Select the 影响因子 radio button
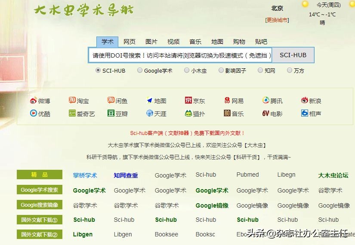The image size is (355, 245). click(x=221, y=70)
